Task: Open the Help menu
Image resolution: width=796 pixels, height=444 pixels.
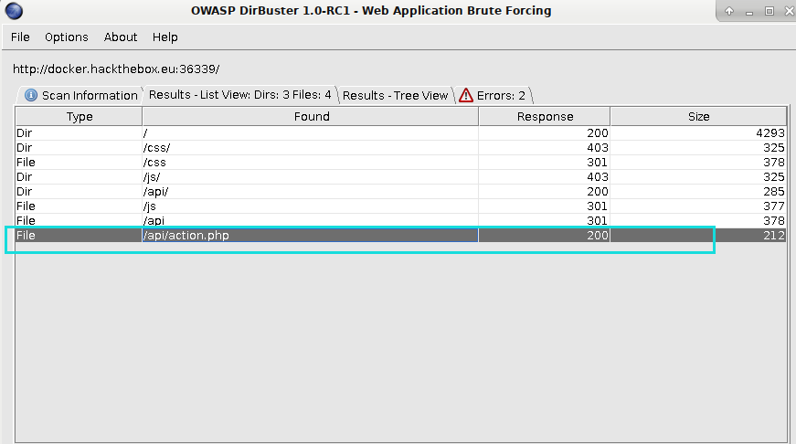Action: [165, 37]
